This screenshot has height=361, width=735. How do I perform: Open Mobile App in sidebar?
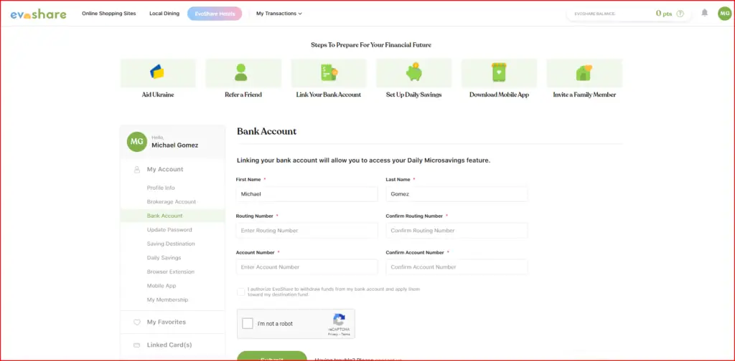(161, 286)
